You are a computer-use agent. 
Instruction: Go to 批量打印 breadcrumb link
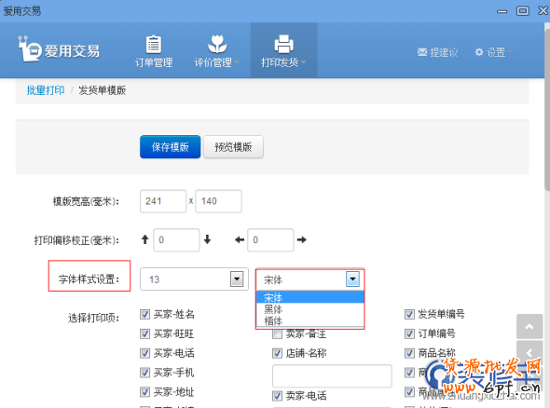pos(46,90)
